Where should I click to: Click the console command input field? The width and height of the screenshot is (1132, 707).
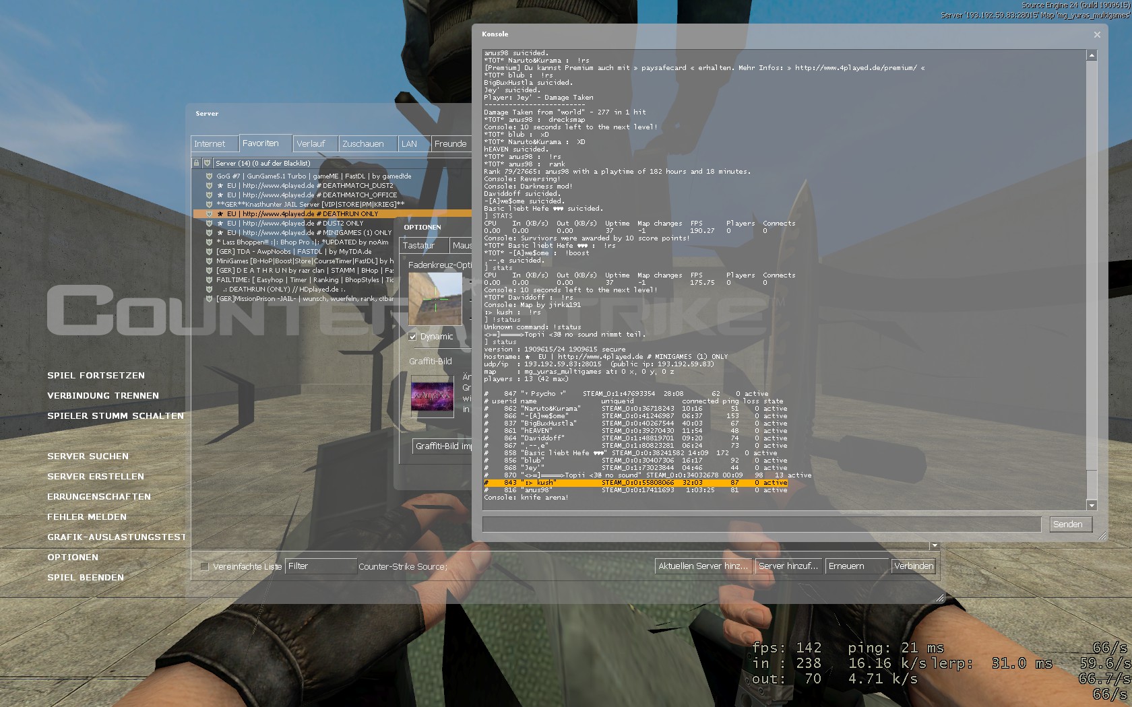(x=761, y=525)
